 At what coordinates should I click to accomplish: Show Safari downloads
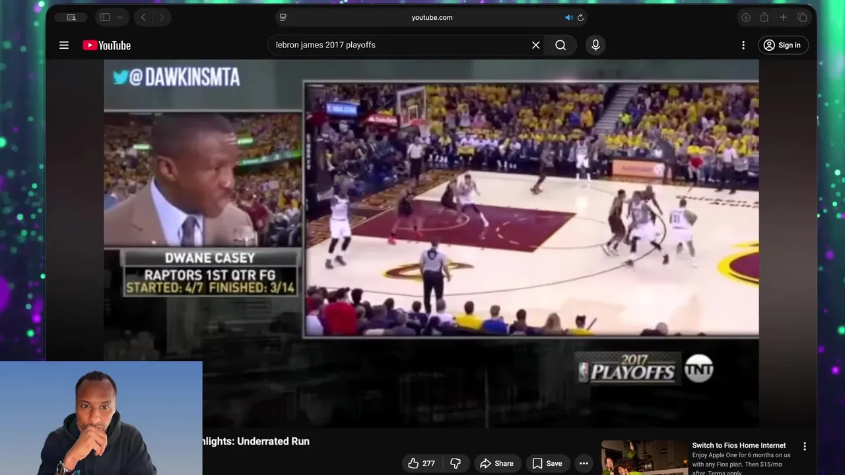point(746,17)
